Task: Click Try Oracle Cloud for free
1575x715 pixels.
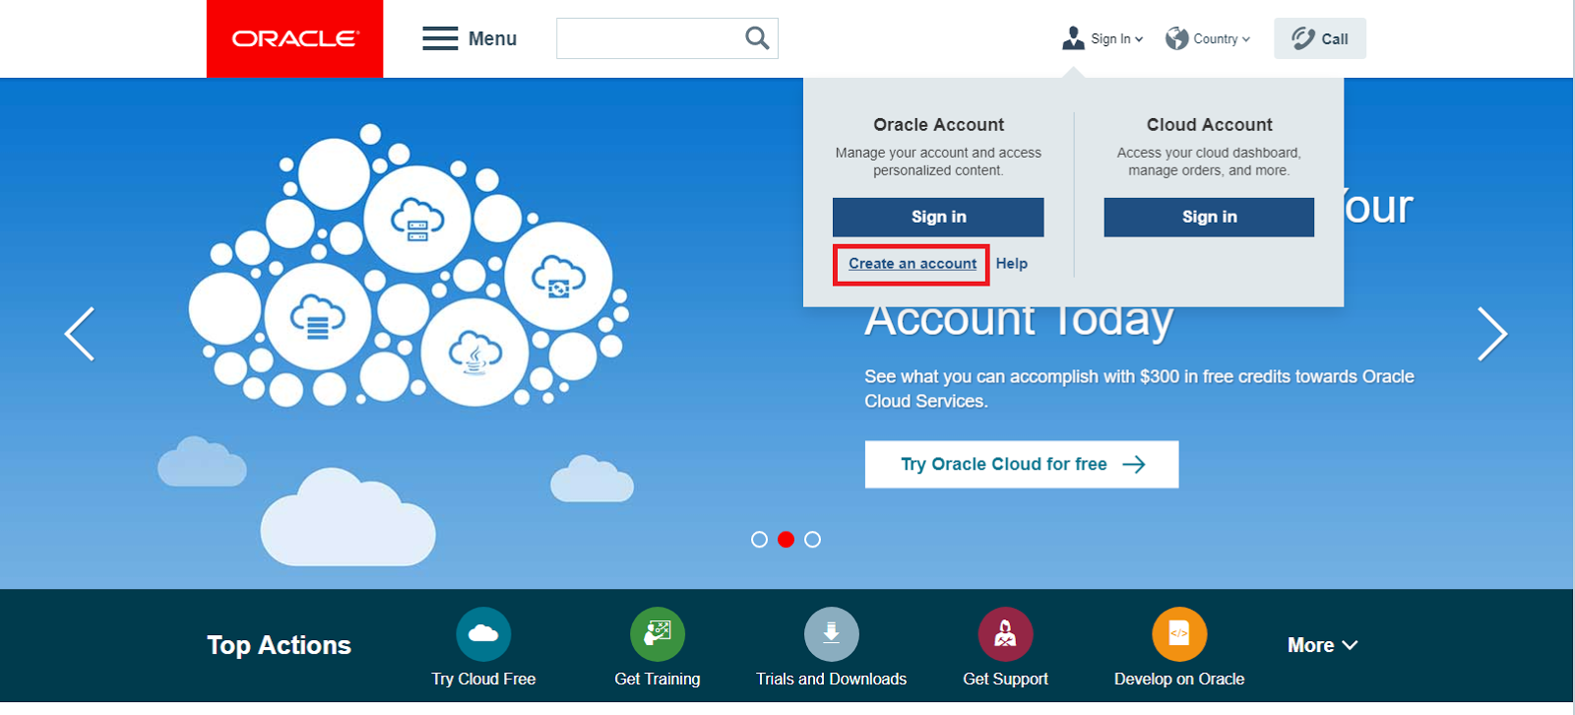Action: tap(1022, 464)
